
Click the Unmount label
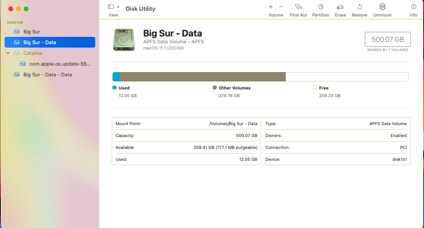[x=383, y=15]
